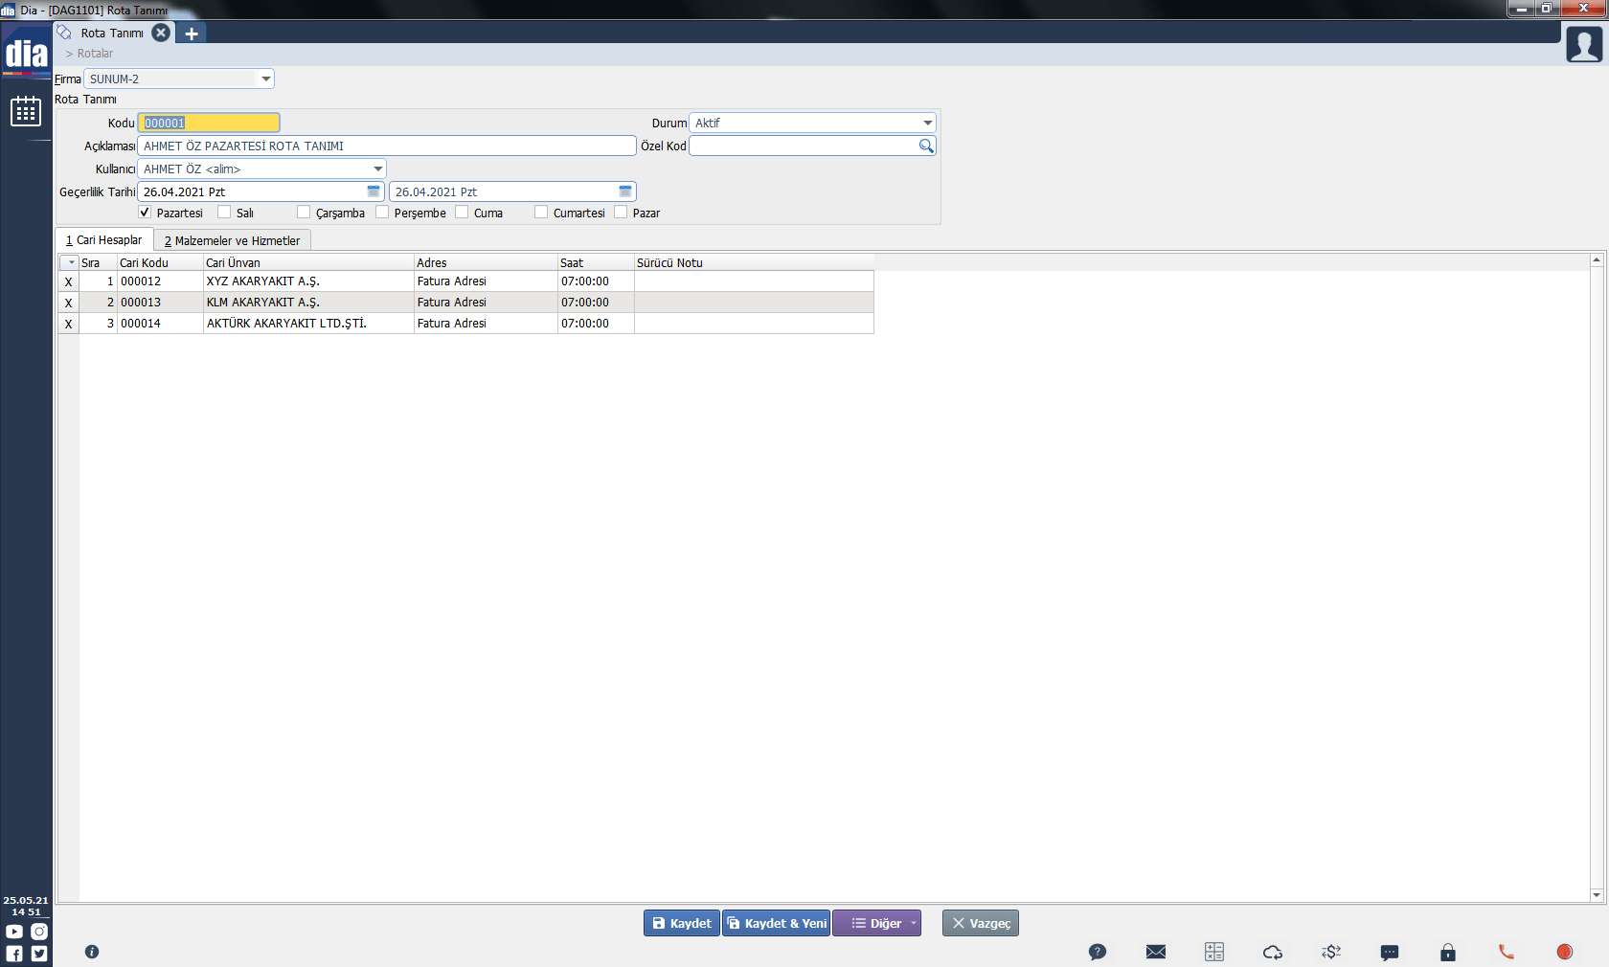Open the Instagram link icon
This screenshot has width=1609, height=967.
39,932
